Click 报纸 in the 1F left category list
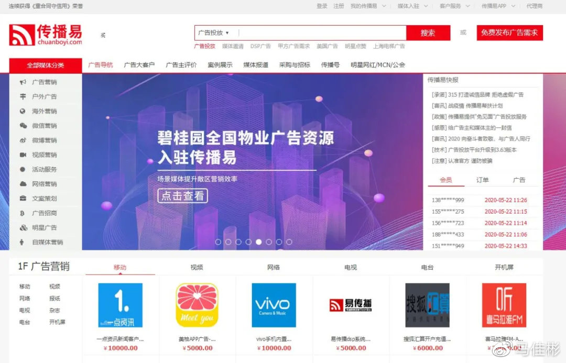Screen dimensions: 566x363 tap(55, 299)
